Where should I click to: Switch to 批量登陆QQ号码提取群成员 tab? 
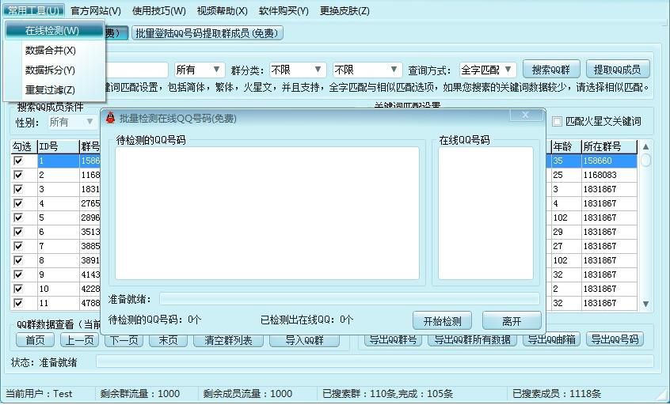pos(207,33)
